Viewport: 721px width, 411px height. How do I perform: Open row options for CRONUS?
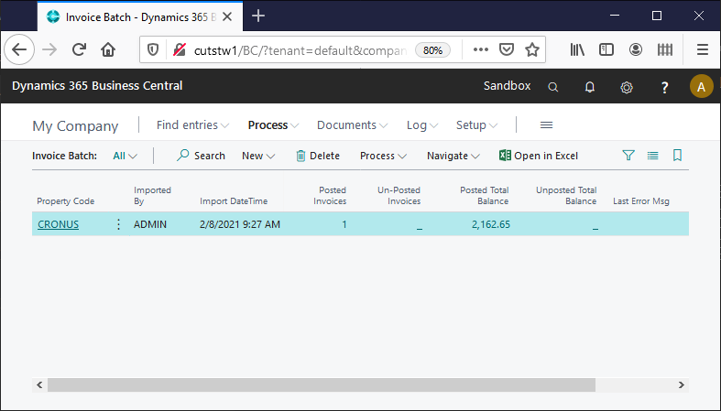(118, 224)
